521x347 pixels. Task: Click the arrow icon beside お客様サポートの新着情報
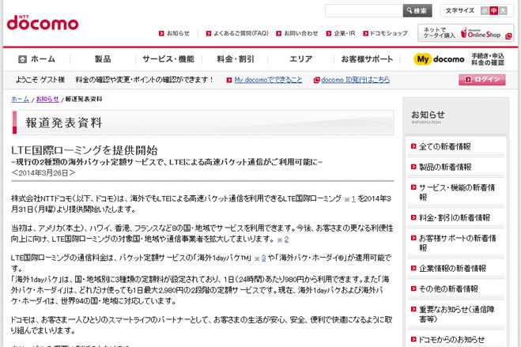(x=413, y=238)
